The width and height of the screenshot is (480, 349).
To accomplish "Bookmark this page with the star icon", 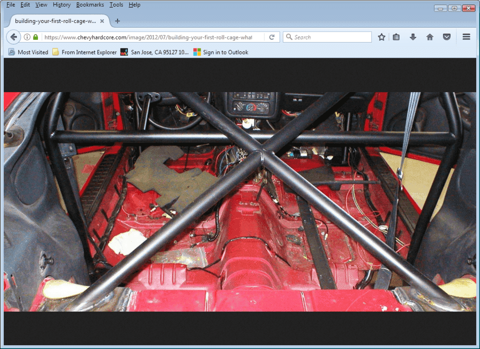I will pos(382,37).
